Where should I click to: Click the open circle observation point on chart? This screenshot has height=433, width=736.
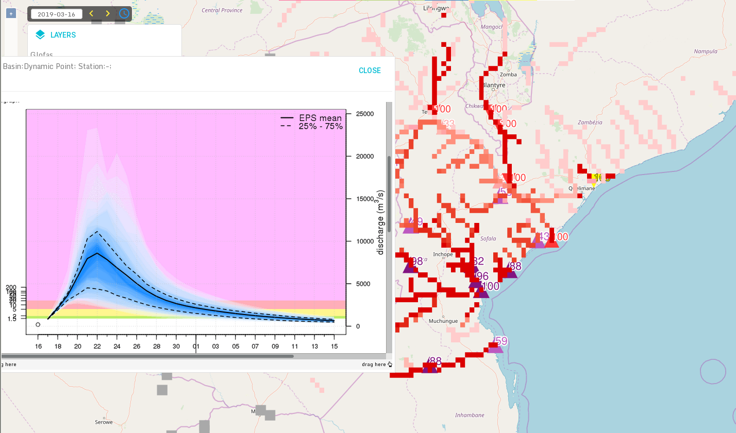[38, 325]
